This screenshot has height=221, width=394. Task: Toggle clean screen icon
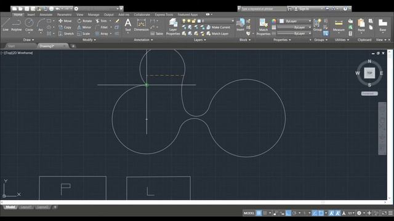coord(384,213)
